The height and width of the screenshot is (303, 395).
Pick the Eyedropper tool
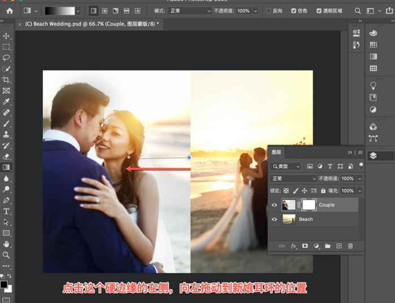pos(6,101)
